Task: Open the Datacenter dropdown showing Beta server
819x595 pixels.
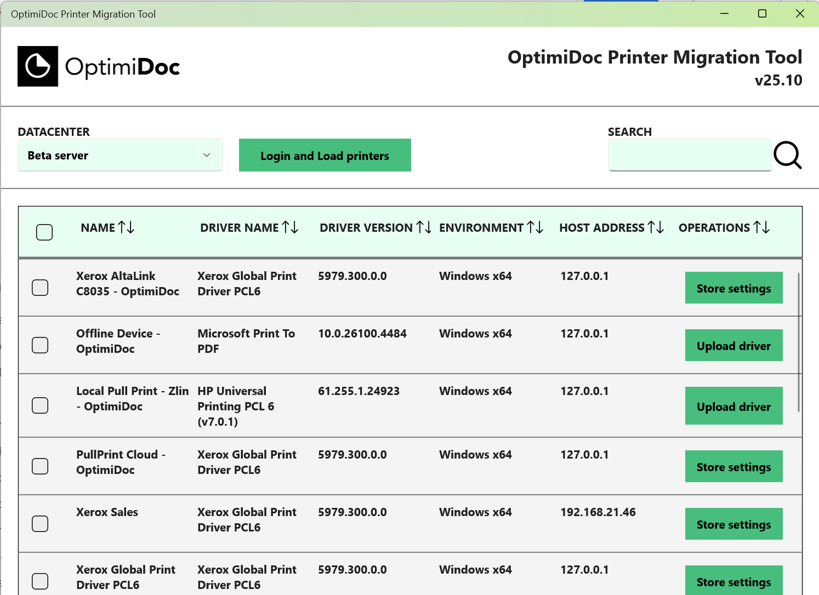Action: click(x=120, y=156)
